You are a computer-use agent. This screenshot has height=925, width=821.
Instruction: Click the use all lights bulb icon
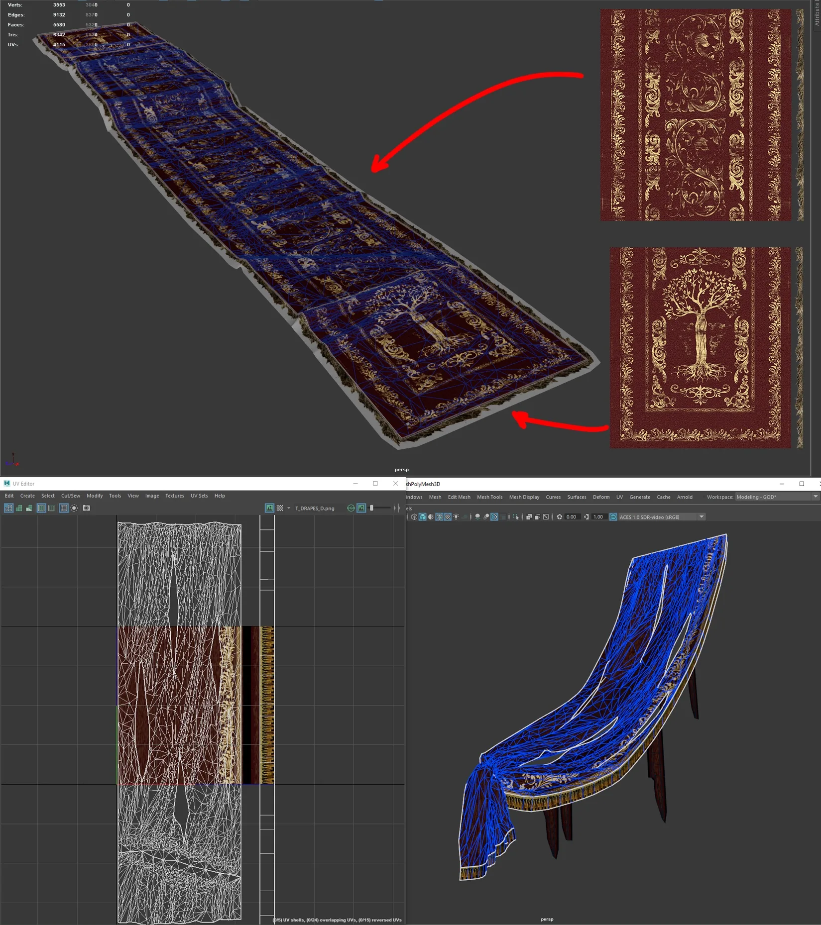click(456, 517)
